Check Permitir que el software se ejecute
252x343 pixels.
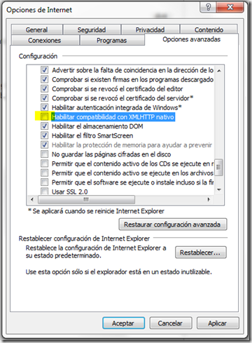pyautogui.click(x=44, y=182)
